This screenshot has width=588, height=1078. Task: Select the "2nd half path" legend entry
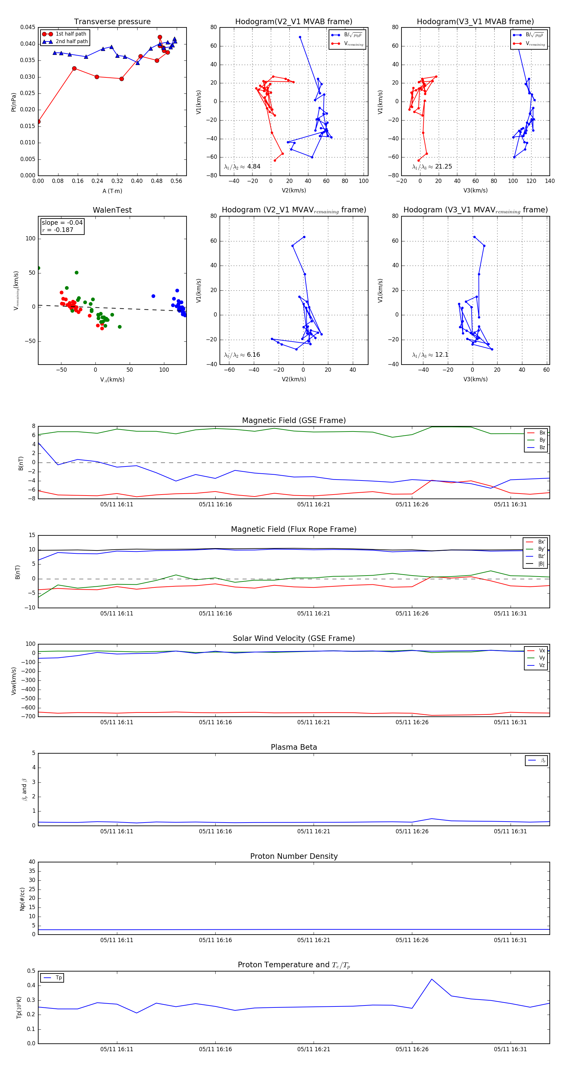click(65, 41)
